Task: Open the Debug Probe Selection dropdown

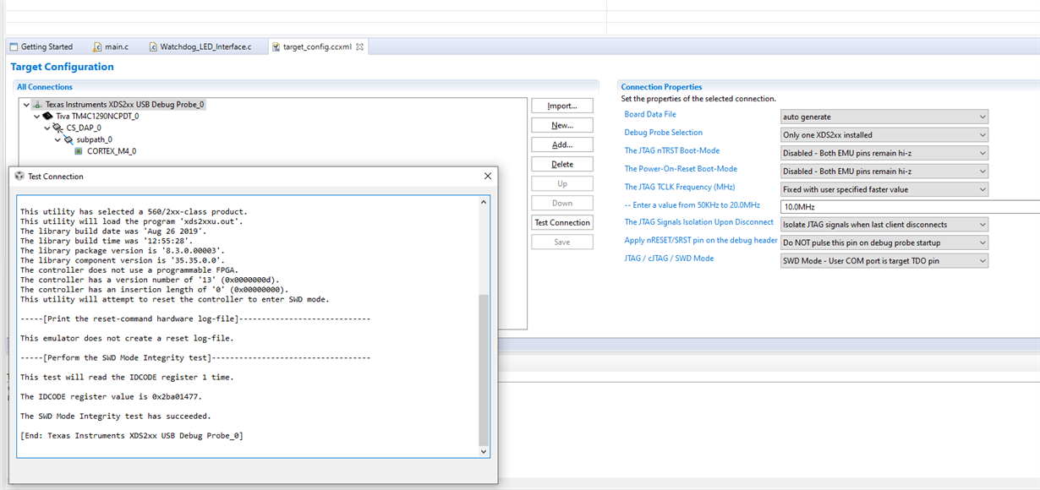Action: click(x=884, y=134)
